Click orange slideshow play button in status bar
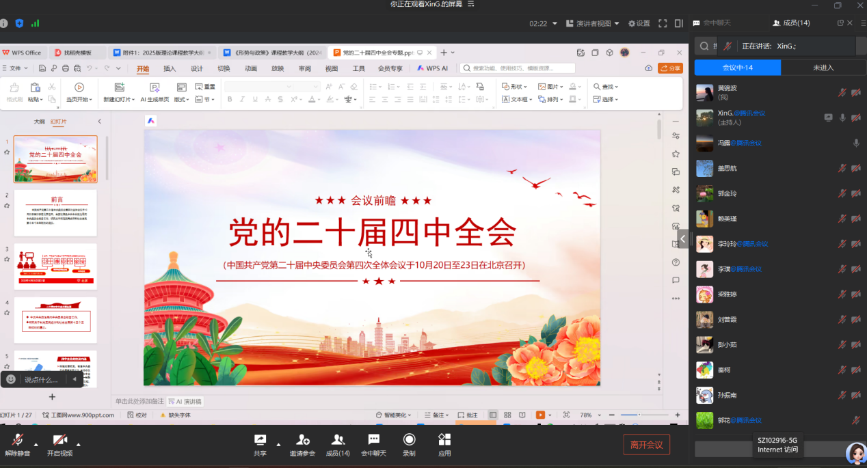The width and height of the screenshot is (867, 468). click(x=540, y=415)
